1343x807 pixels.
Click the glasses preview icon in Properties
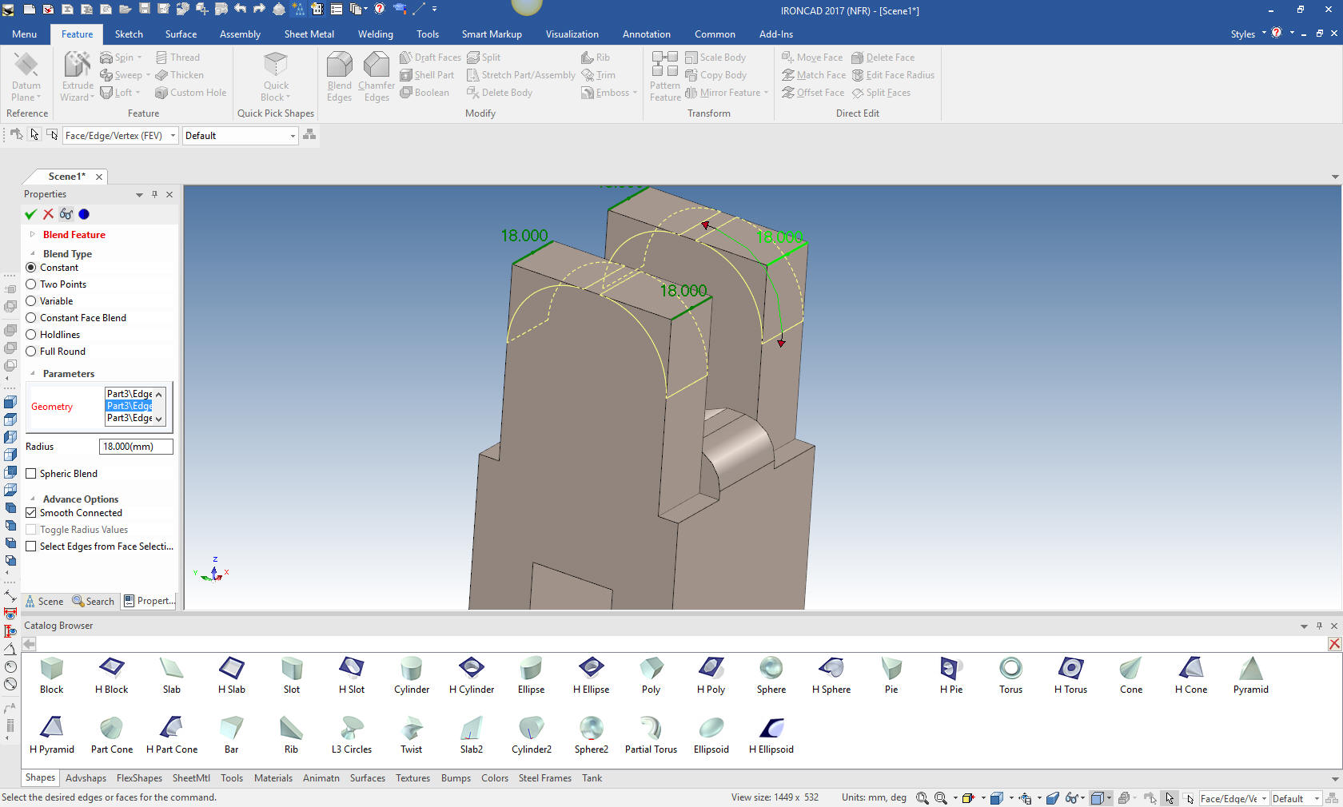(x=66, y=214)
